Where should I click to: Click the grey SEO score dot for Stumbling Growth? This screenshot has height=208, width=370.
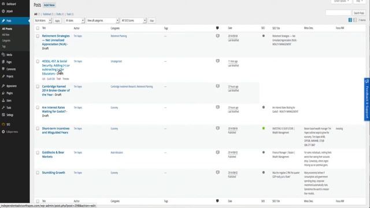(x=264, y=172)
